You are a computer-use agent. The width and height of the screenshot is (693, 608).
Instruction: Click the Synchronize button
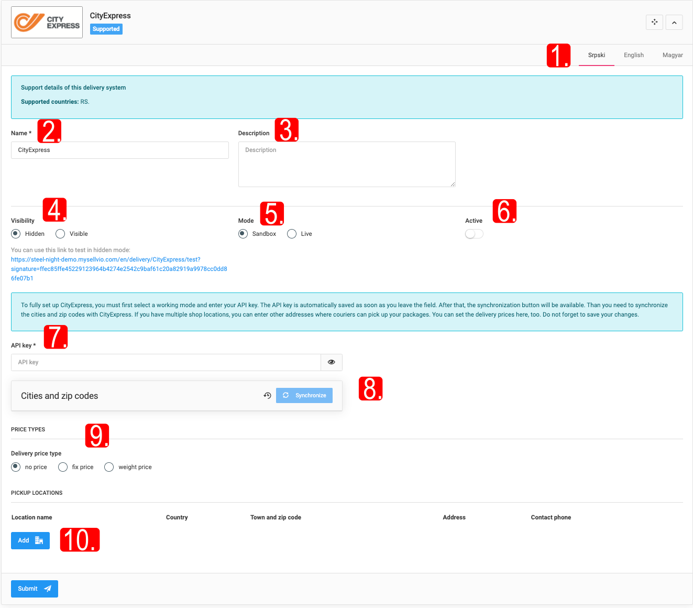(x=304, y=396)
